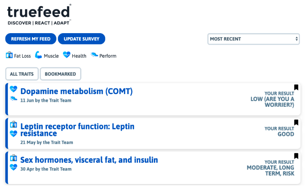Click scale icon on Leptin receptor card
Screen dimensions: 308x189
tap(13, 124)
